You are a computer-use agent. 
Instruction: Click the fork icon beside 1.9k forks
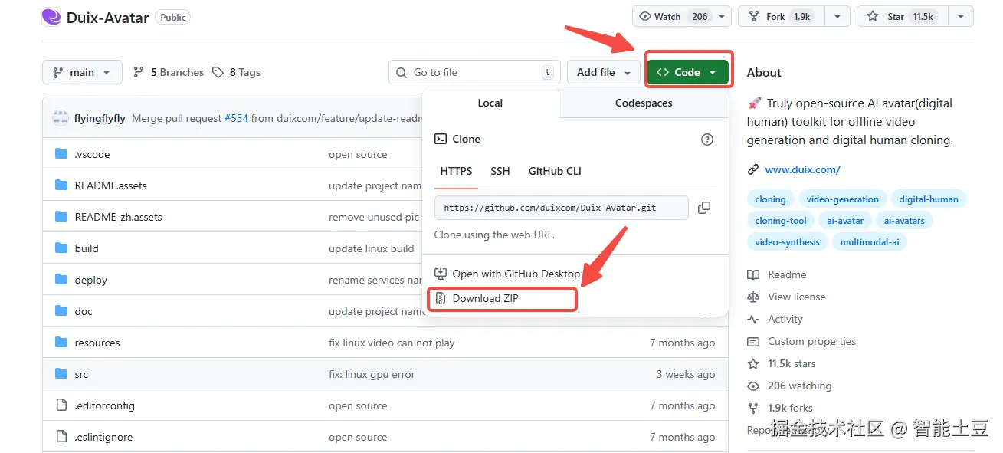[753, 408]
